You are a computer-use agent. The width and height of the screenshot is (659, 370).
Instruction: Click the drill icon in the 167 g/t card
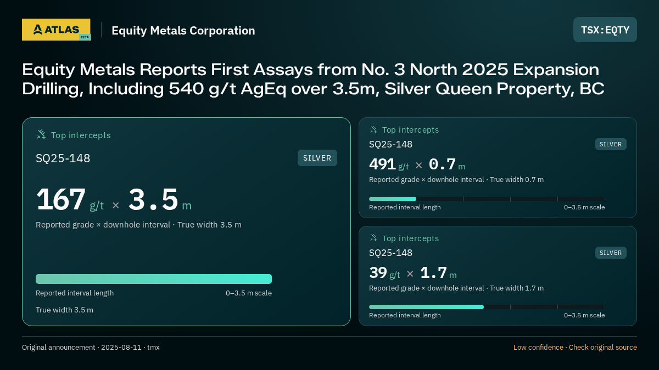pos(41,135)
